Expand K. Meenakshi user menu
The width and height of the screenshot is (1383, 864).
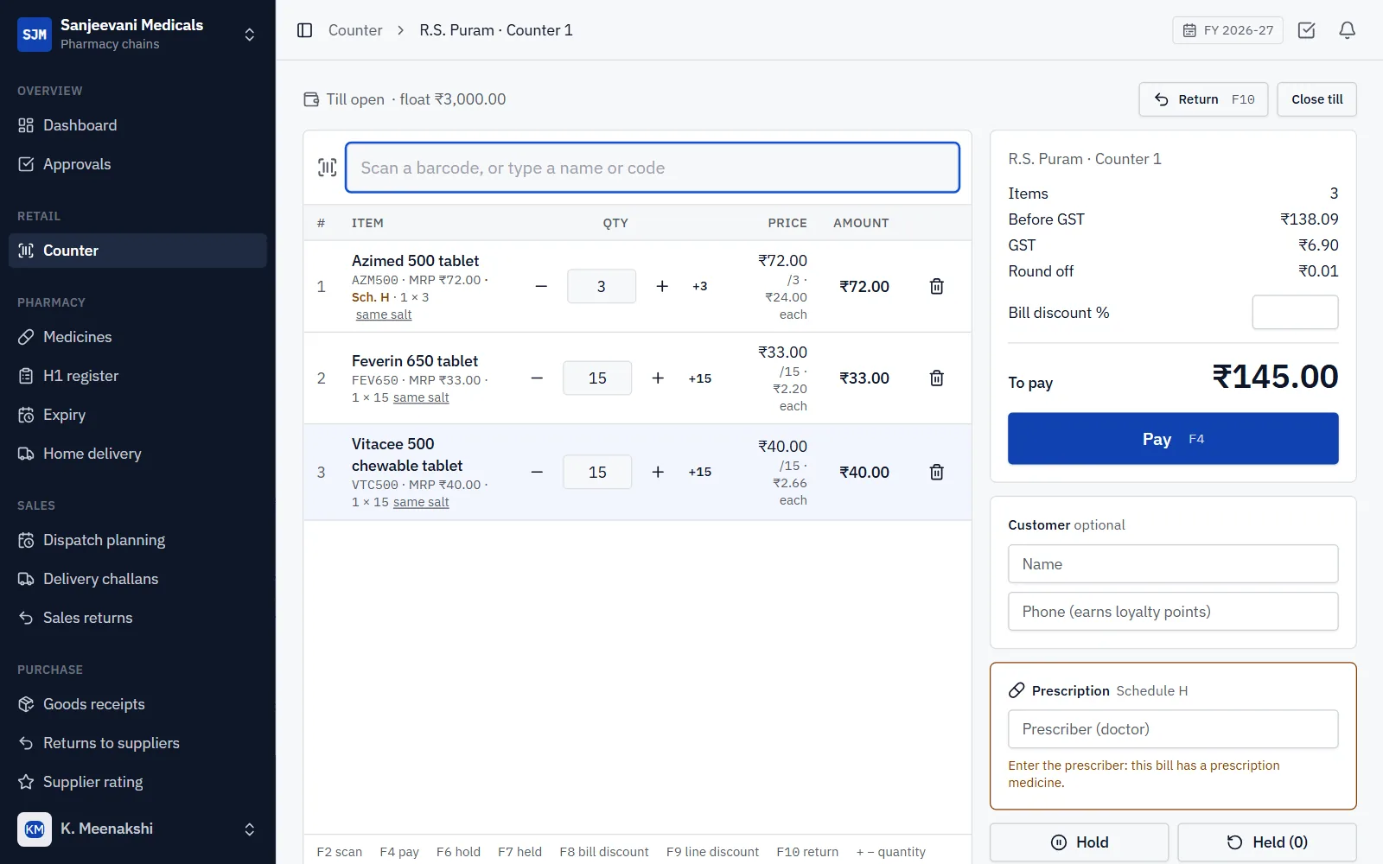[137, 829]
